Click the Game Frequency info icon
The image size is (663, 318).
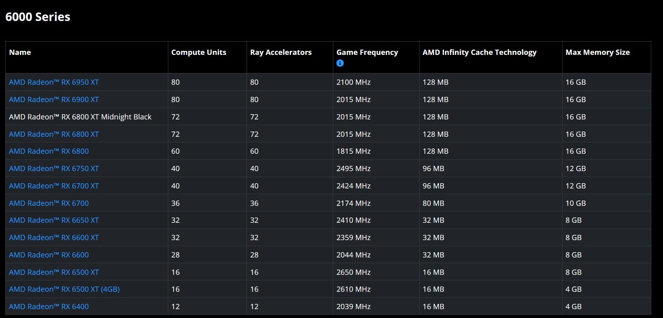tap(340, 63)
